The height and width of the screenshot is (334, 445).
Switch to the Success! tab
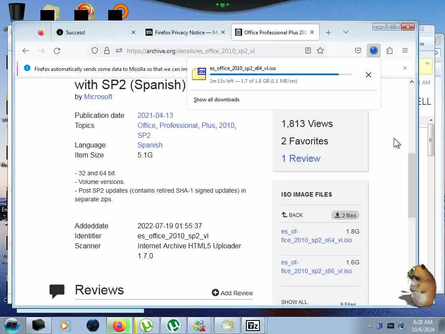(x=96, y=32)
